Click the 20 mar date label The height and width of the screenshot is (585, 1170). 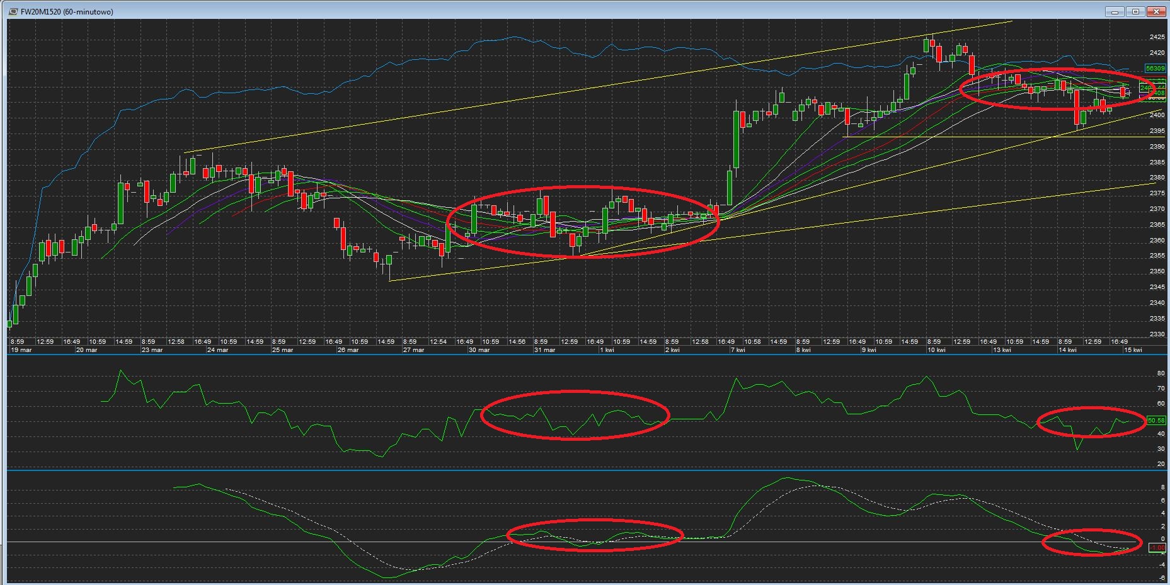(86, 350)
